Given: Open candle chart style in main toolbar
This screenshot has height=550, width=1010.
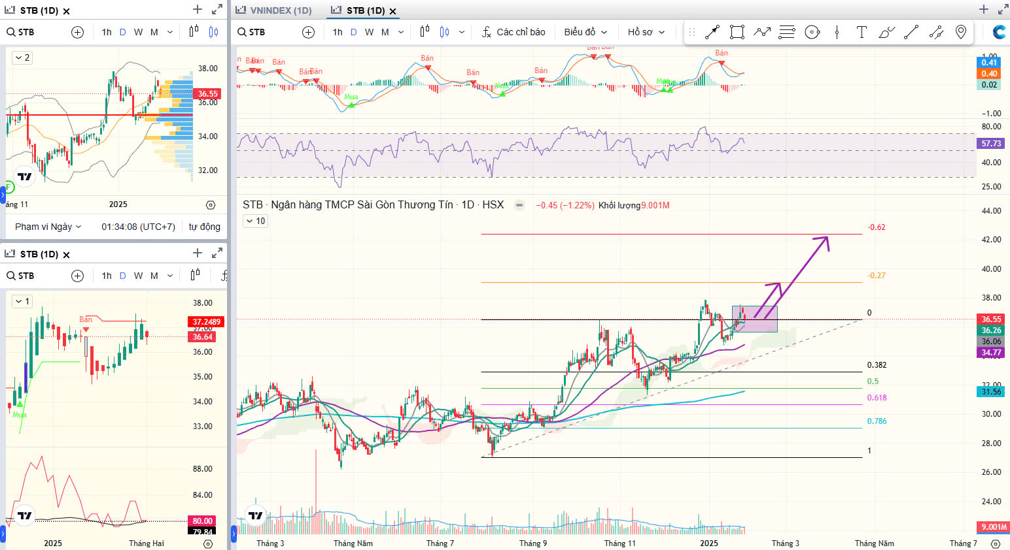Looking at the screenshot, I should point(425,31).
